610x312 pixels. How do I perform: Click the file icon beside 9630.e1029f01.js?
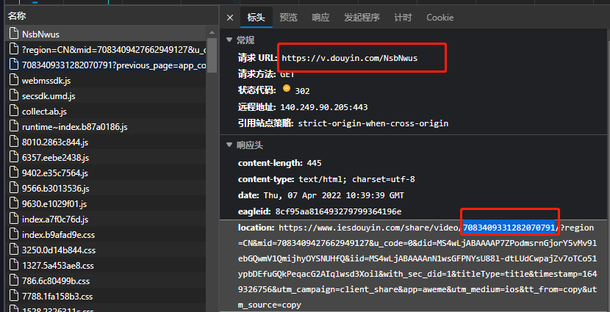[x=14, y=203]
